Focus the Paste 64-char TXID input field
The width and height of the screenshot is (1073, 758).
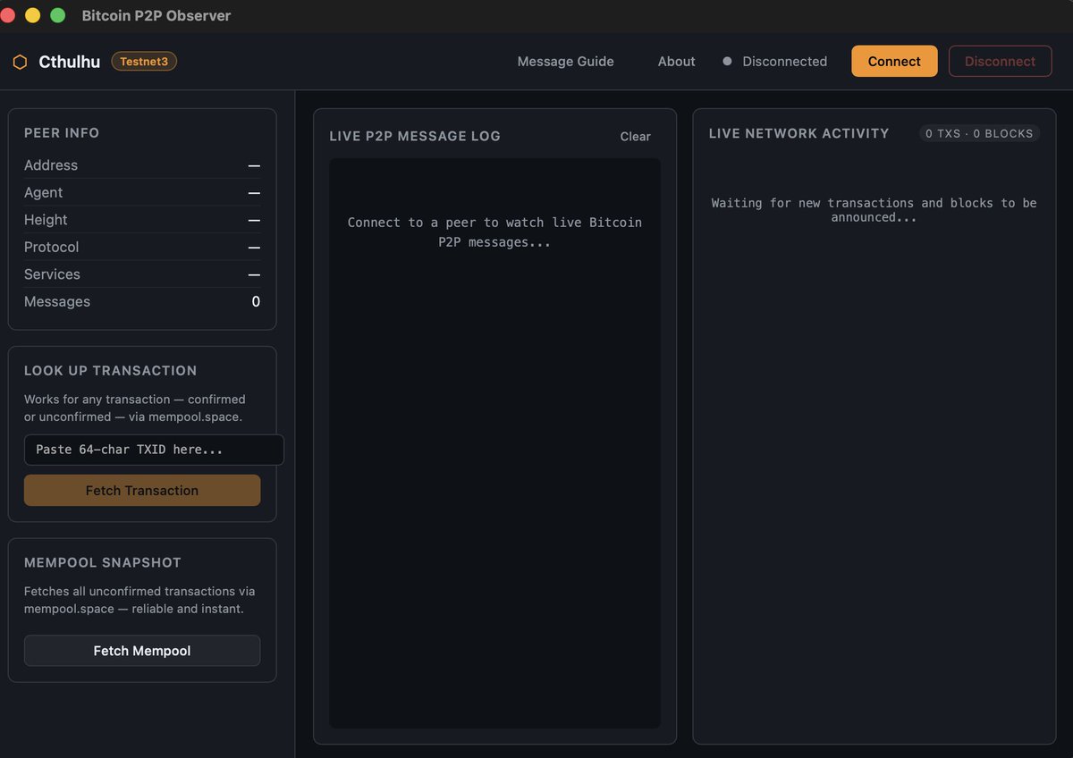click(x=154, y=450)
